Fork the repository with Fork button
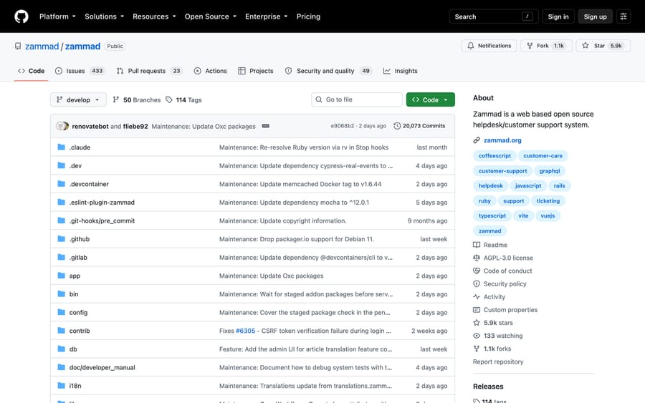Screen dimensions: 645x403 (546, 46)
